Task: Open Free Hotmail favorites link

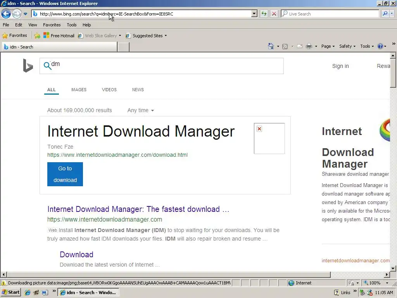Action: pyautogui.click(x=59, y=35)
